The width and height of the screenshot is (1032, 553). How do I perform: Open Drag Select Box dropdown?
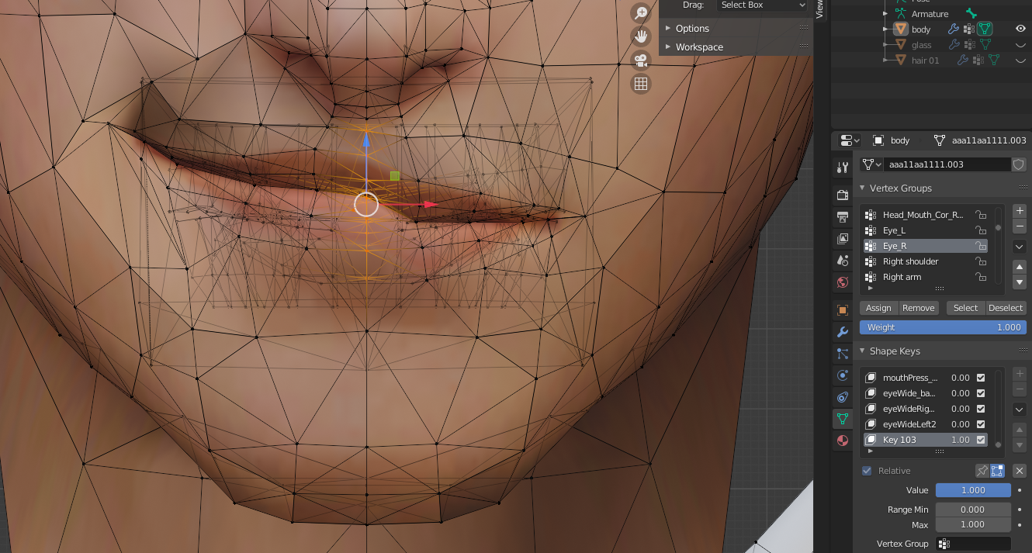764,5
